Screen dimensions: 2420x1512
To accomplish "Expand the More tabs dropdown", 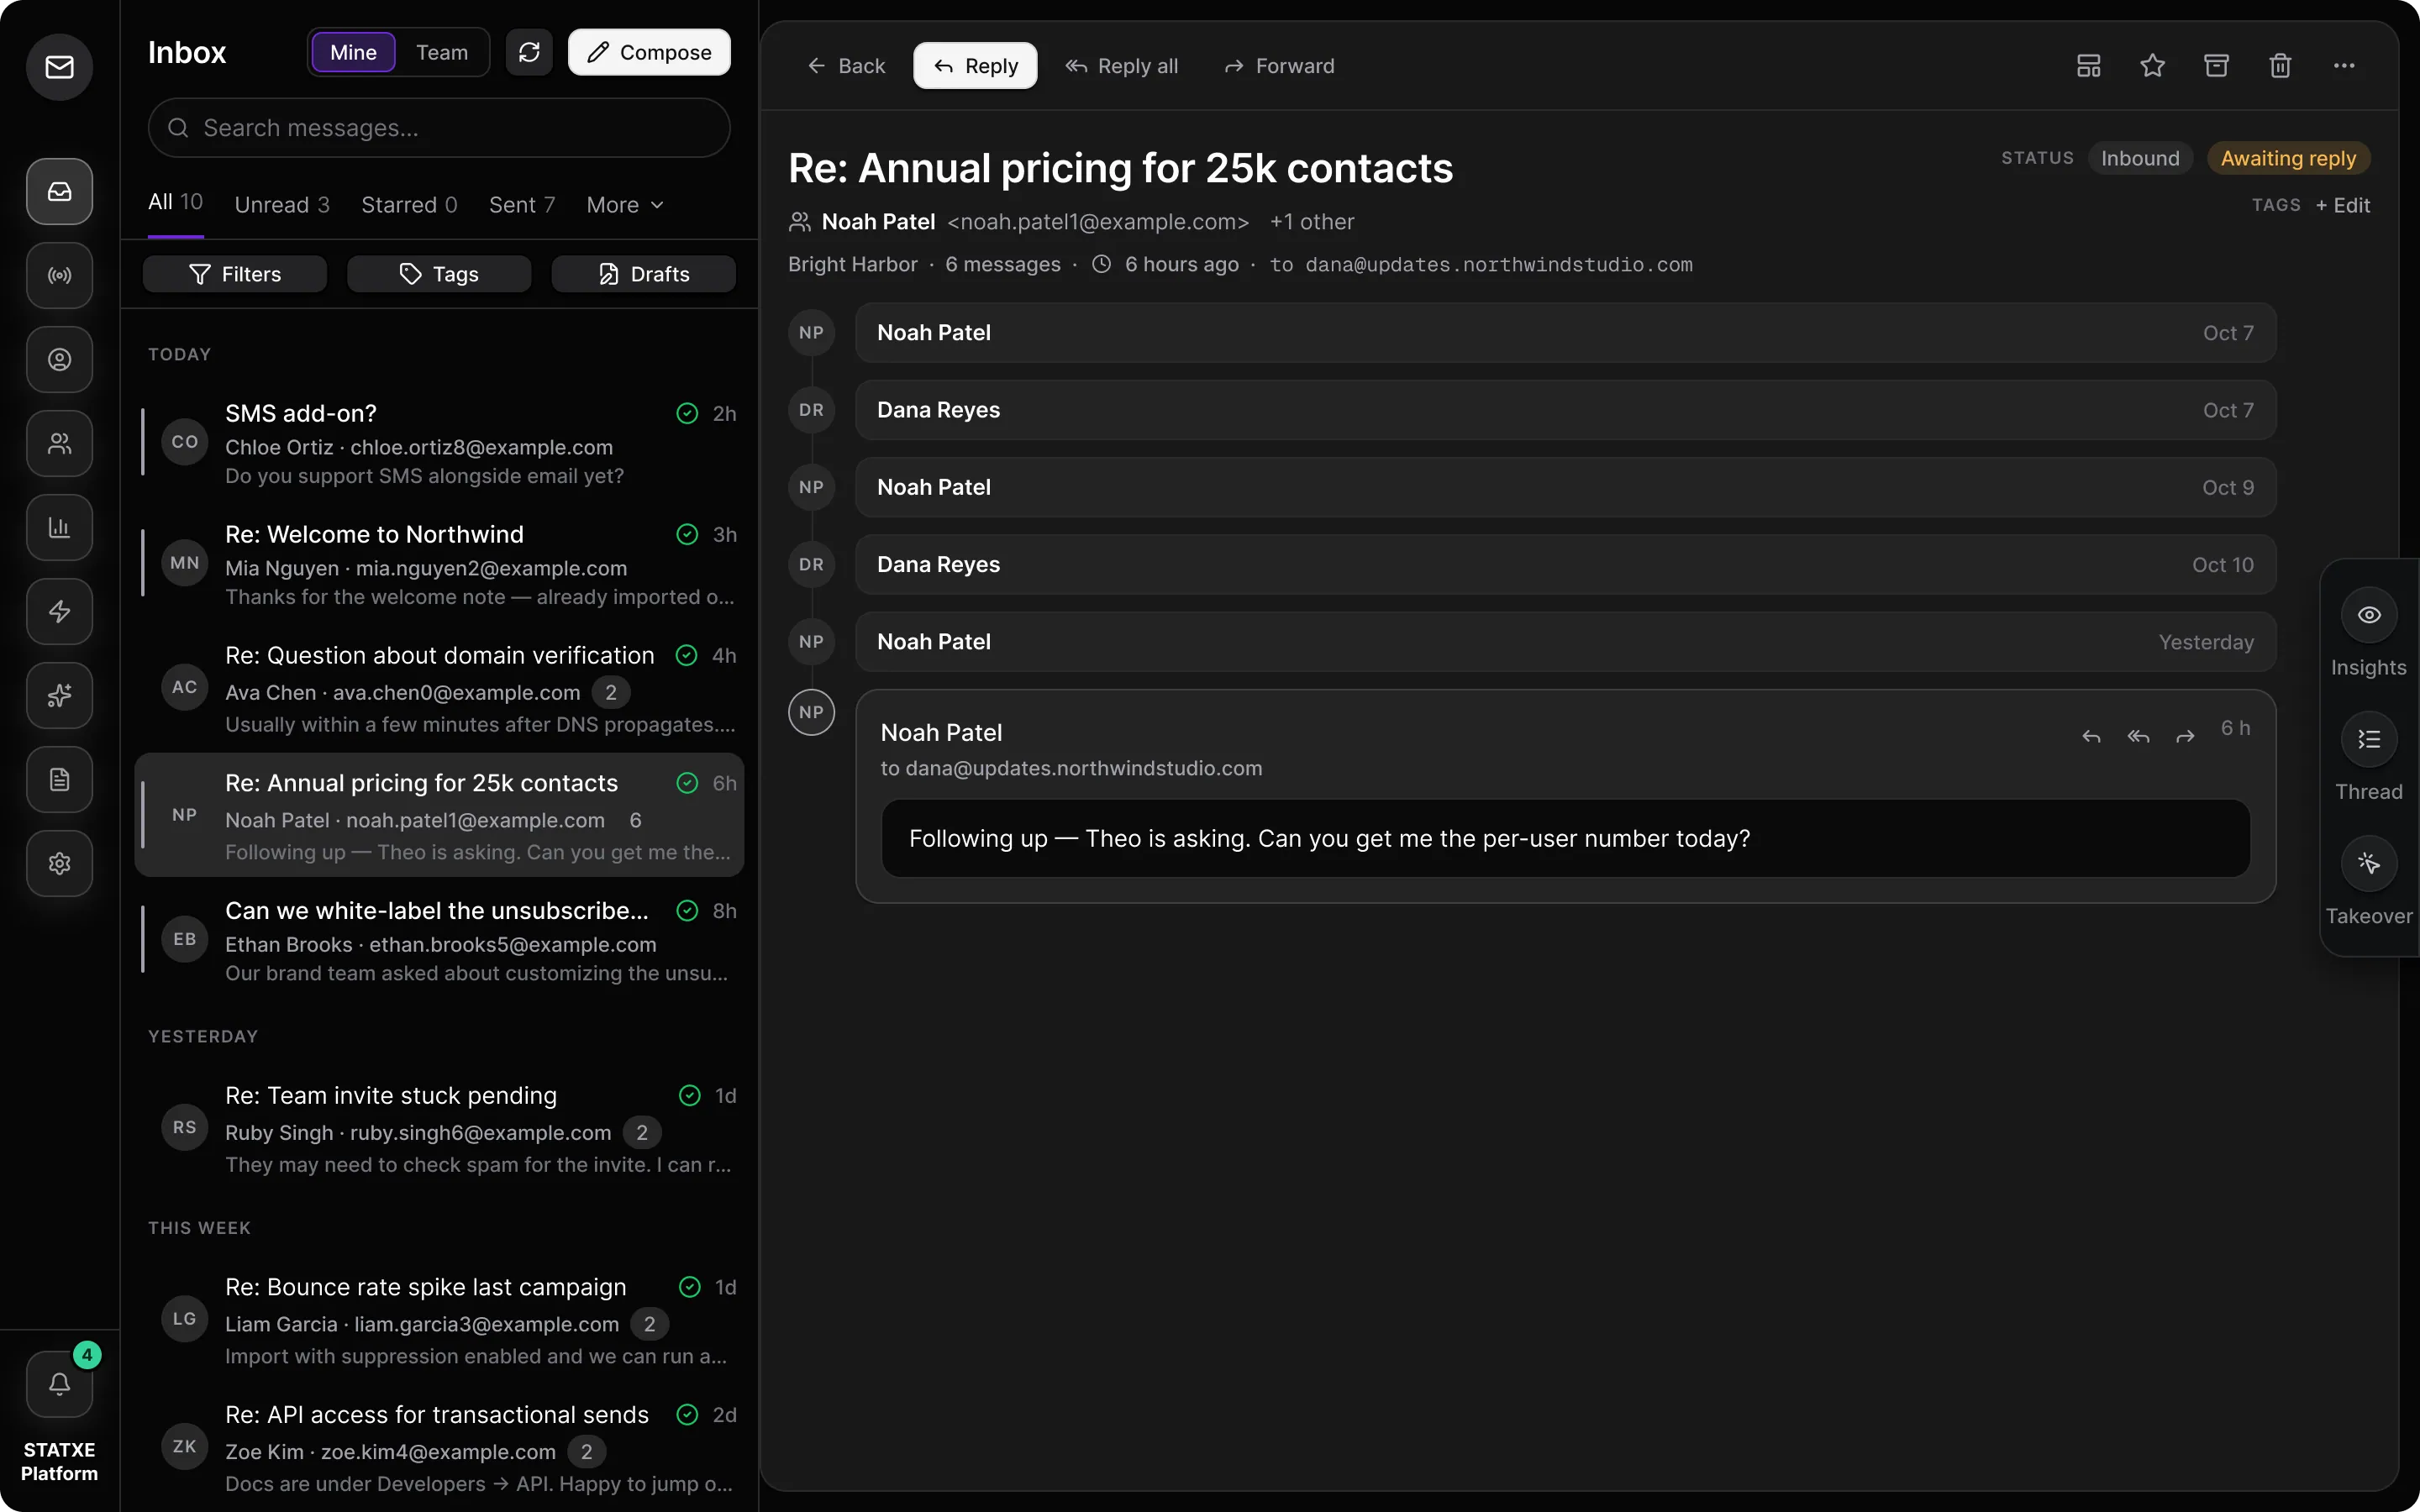I will (625, 205).
